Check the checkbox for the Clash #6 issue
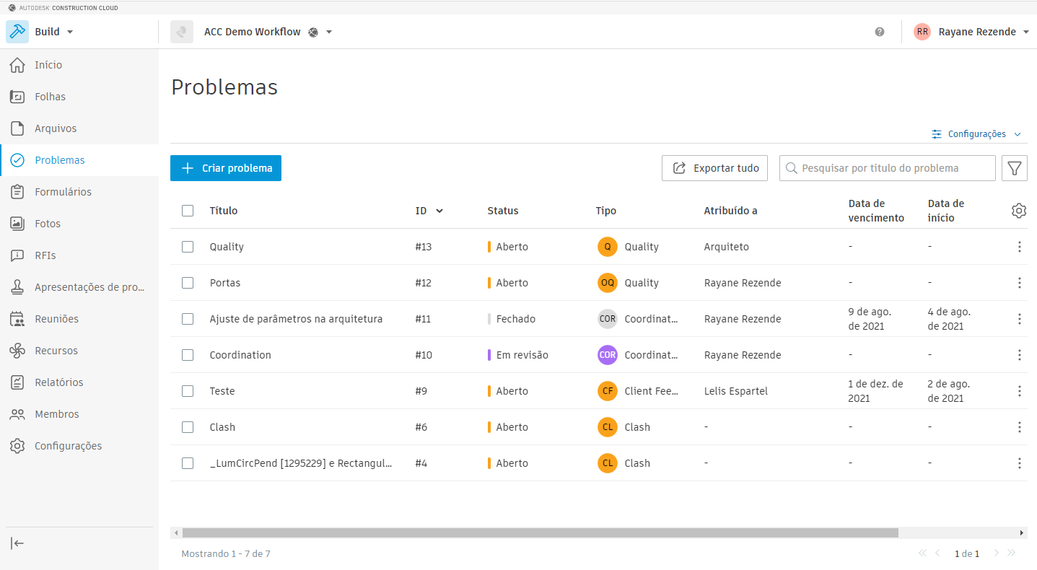 tap(188, 426)
